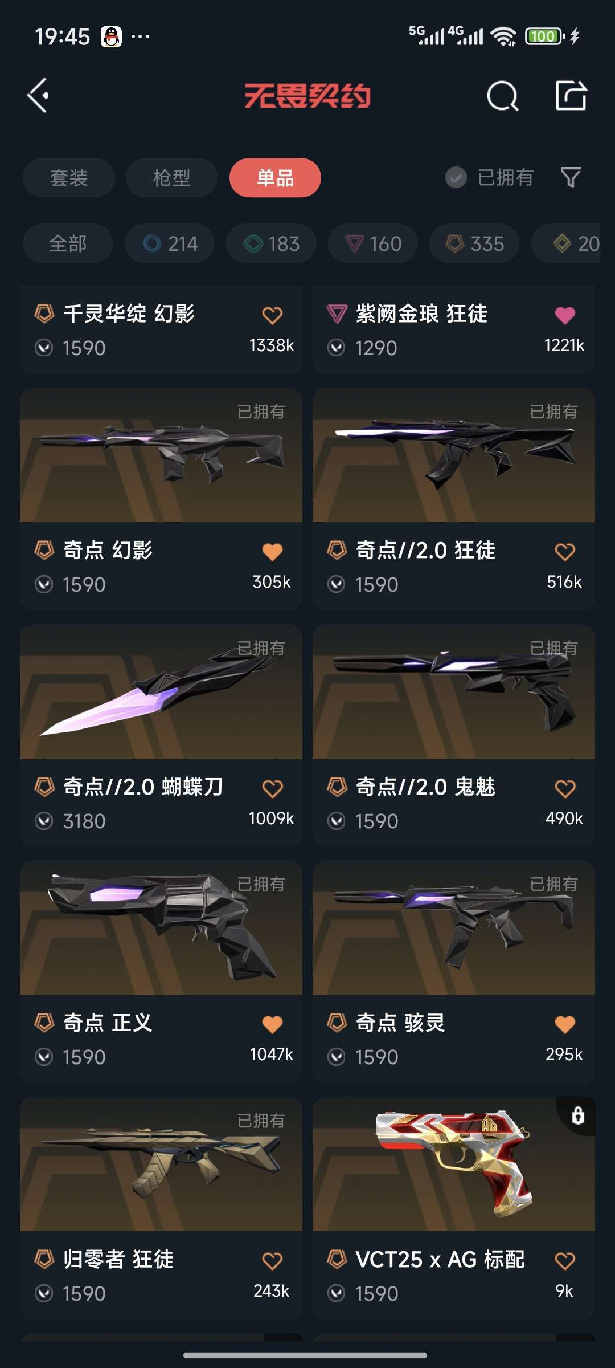The image size is (615, 1368).
Task: Open the search magnifier icon
Action: [503, 96]
